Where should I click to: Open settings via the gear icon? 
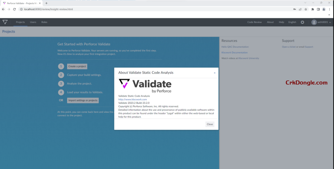coord(302,22)
